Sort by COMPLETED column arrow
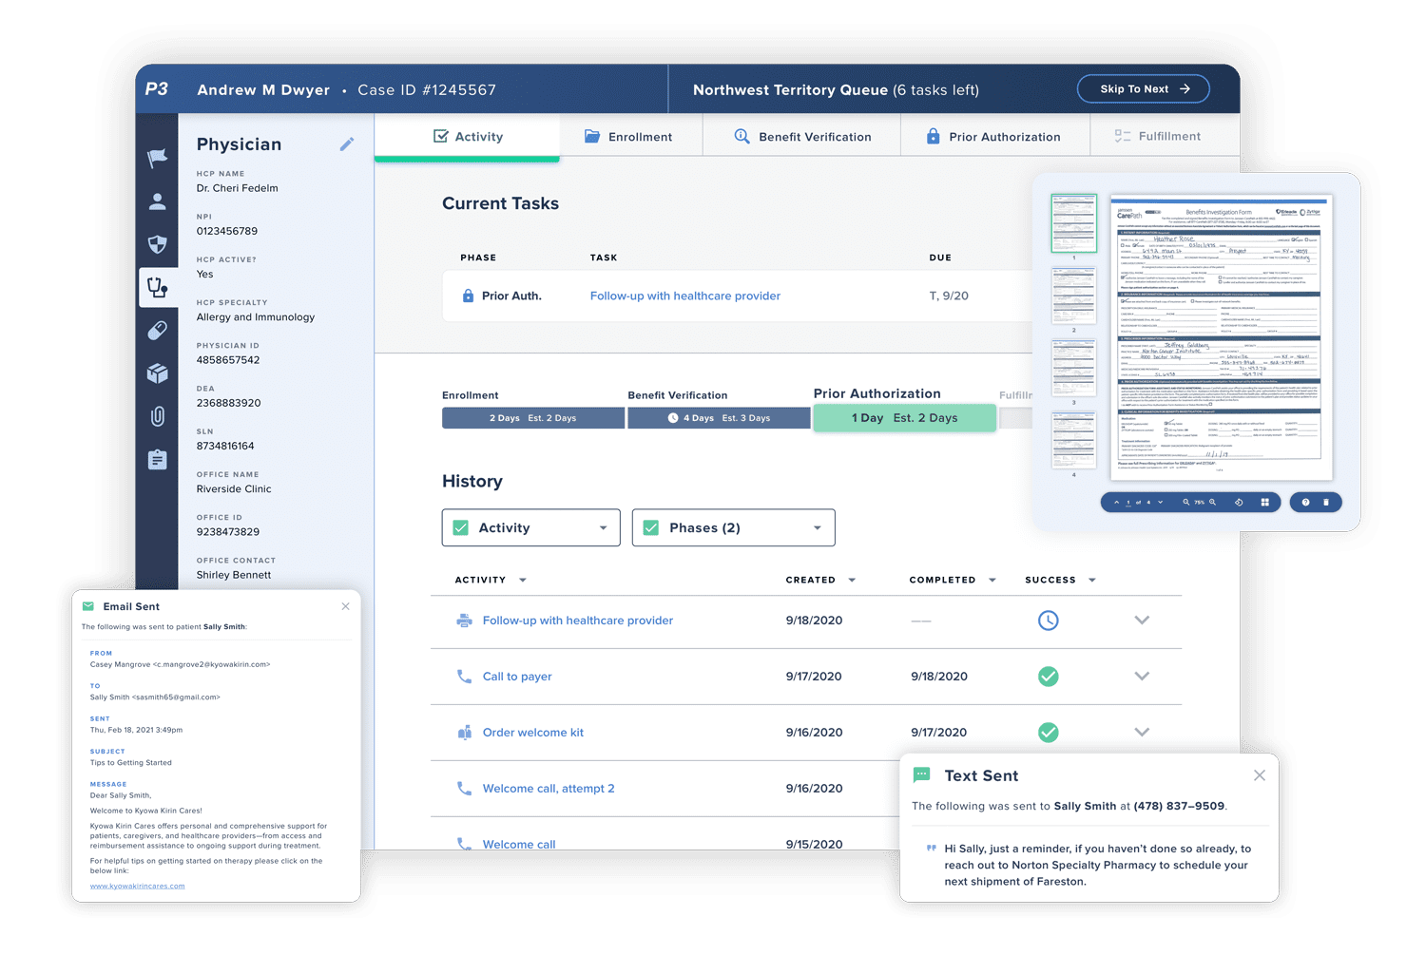Image resolution: width=1426 pixels, height=974 pixels. [992, 580]
